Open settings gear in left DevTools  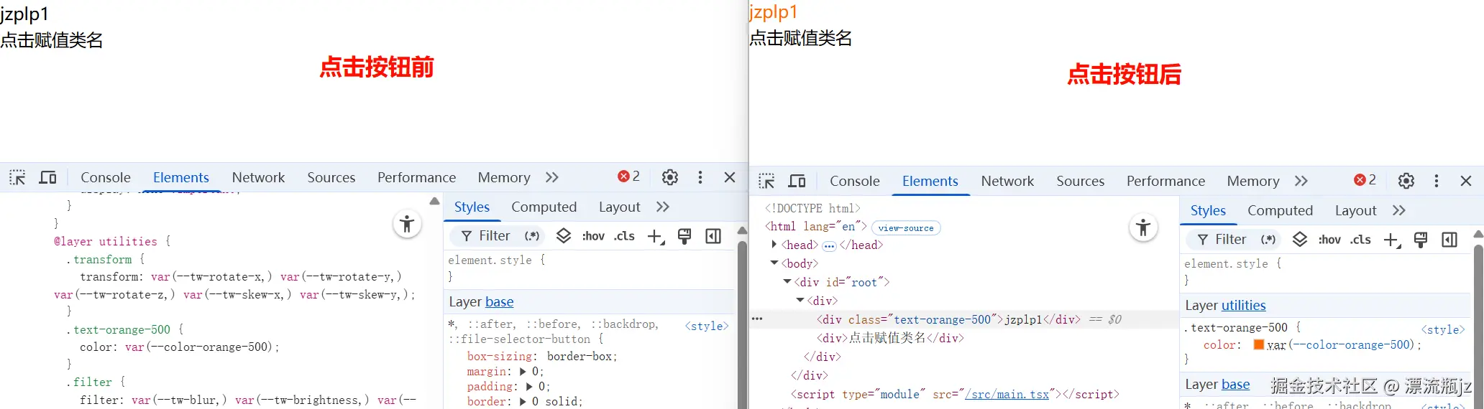(x=670, y=177)
